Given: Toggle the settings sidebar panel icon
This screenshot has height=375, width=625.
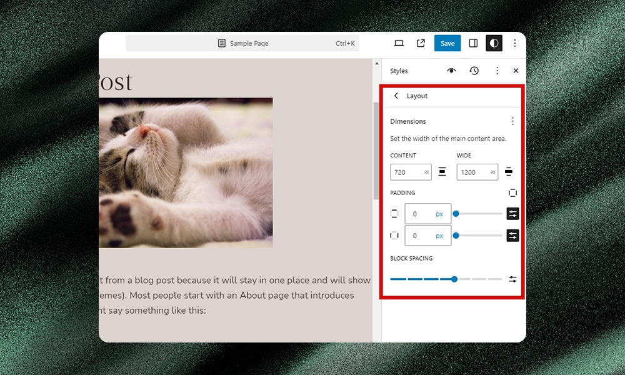Looking at the screenshot, I should pyautogui.click(x=473, y=43).
